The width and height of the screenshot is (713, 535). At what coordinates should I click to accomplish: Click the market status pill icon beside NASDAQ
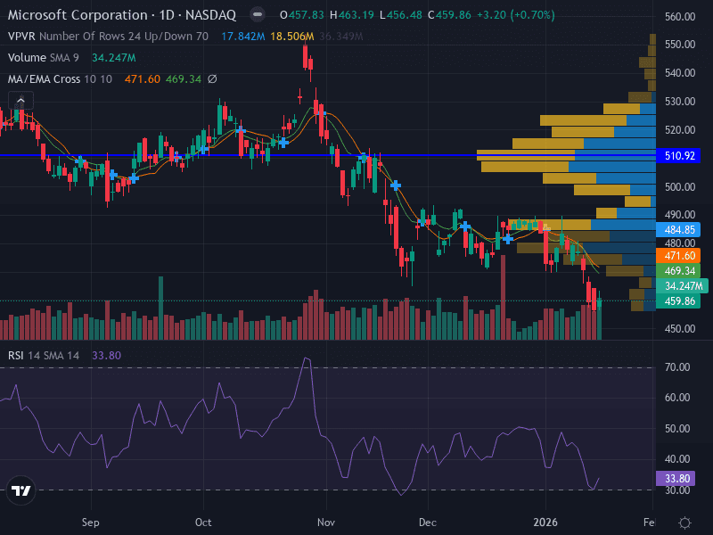pyautogui.click(x=258, y=14)
